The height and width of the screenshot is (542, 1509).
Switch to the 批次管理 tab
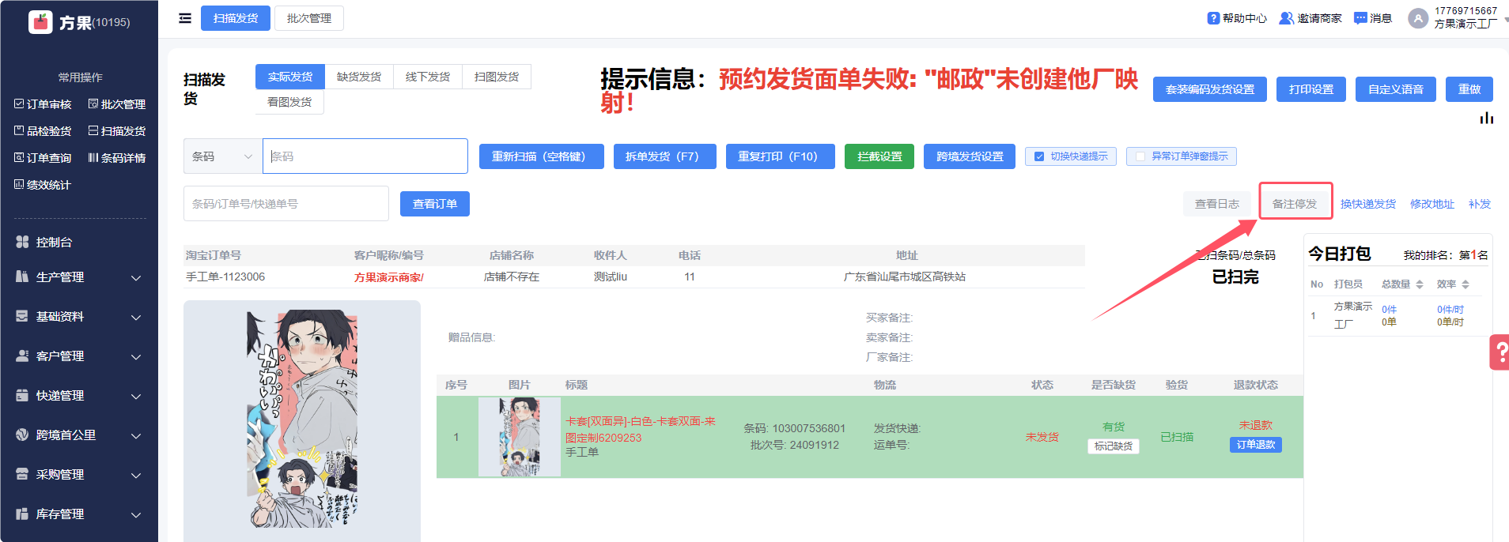308,18
